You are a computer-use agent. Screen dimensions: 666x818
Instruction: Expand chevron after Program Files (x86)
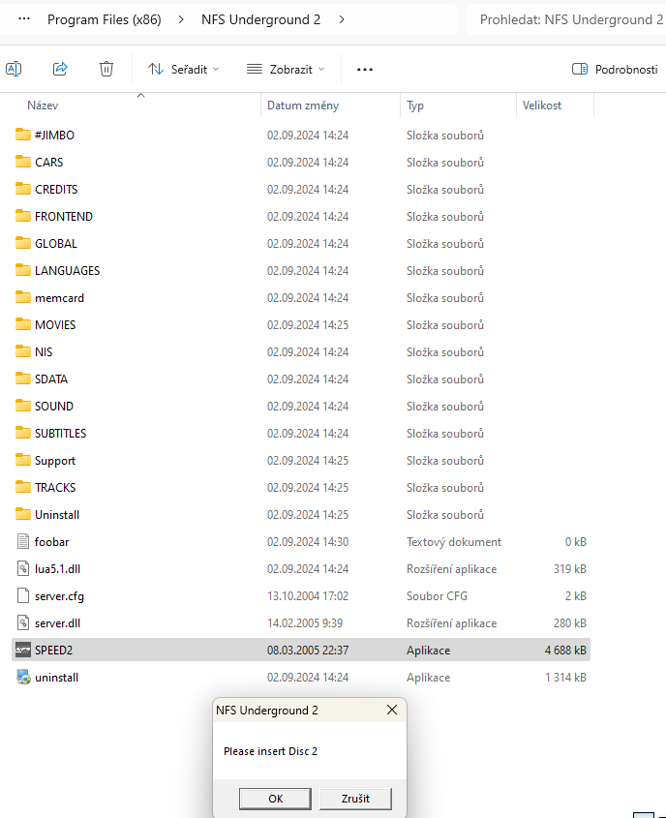click(181, 19)
